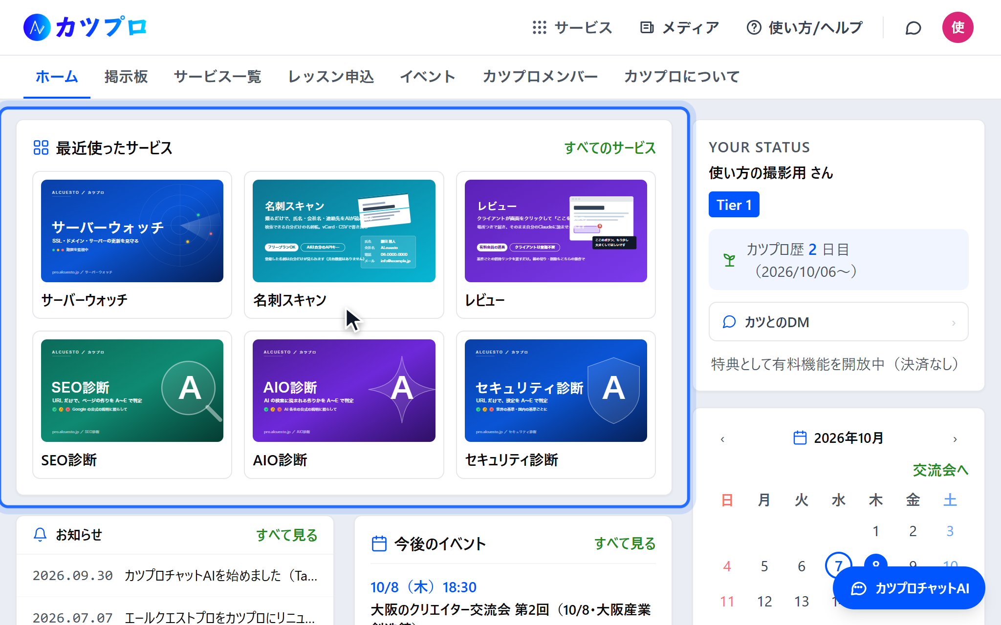This screenshot has height=625, width=1001.
Task: Open the すべてのサービス link
Action: 610,148
